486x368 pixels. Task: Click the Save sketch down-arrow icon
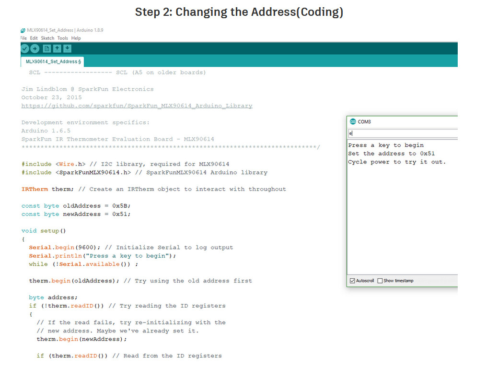[67, 49]
